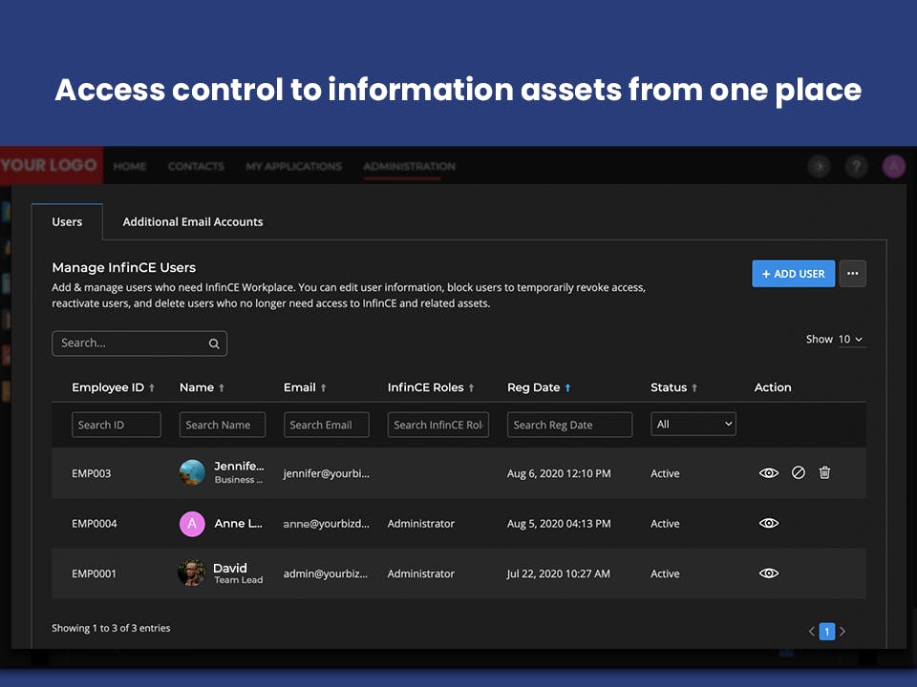Focus the Search Name filter field
The width and height of the screenshot is (917, 687).
pos(223,425)
